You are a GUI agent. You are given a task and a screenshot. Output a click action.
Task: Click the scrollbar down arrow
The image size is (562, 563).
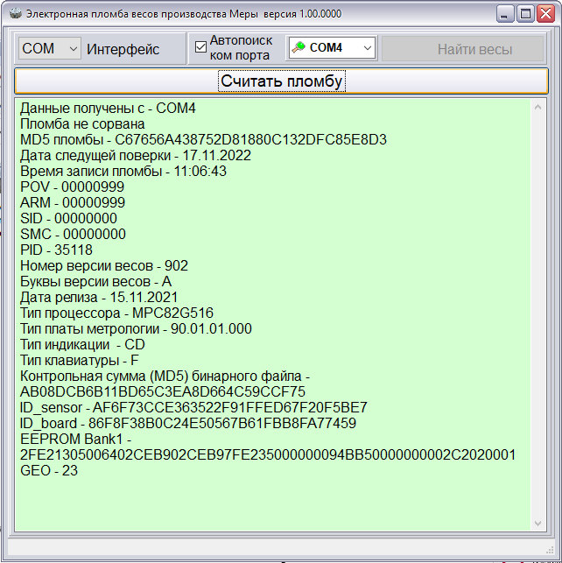tap(537, 524)
